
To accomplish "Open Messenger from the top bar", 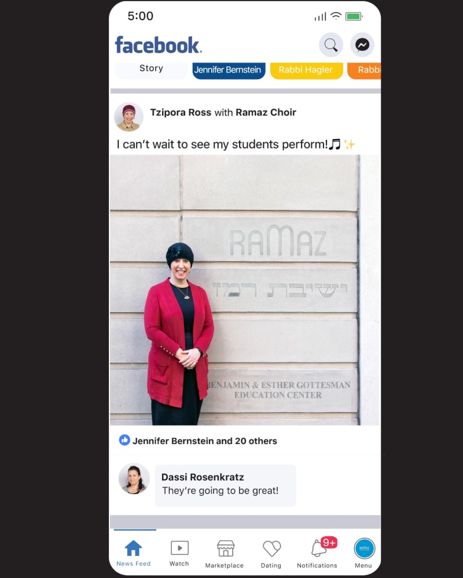I will [x=362, y=45].
